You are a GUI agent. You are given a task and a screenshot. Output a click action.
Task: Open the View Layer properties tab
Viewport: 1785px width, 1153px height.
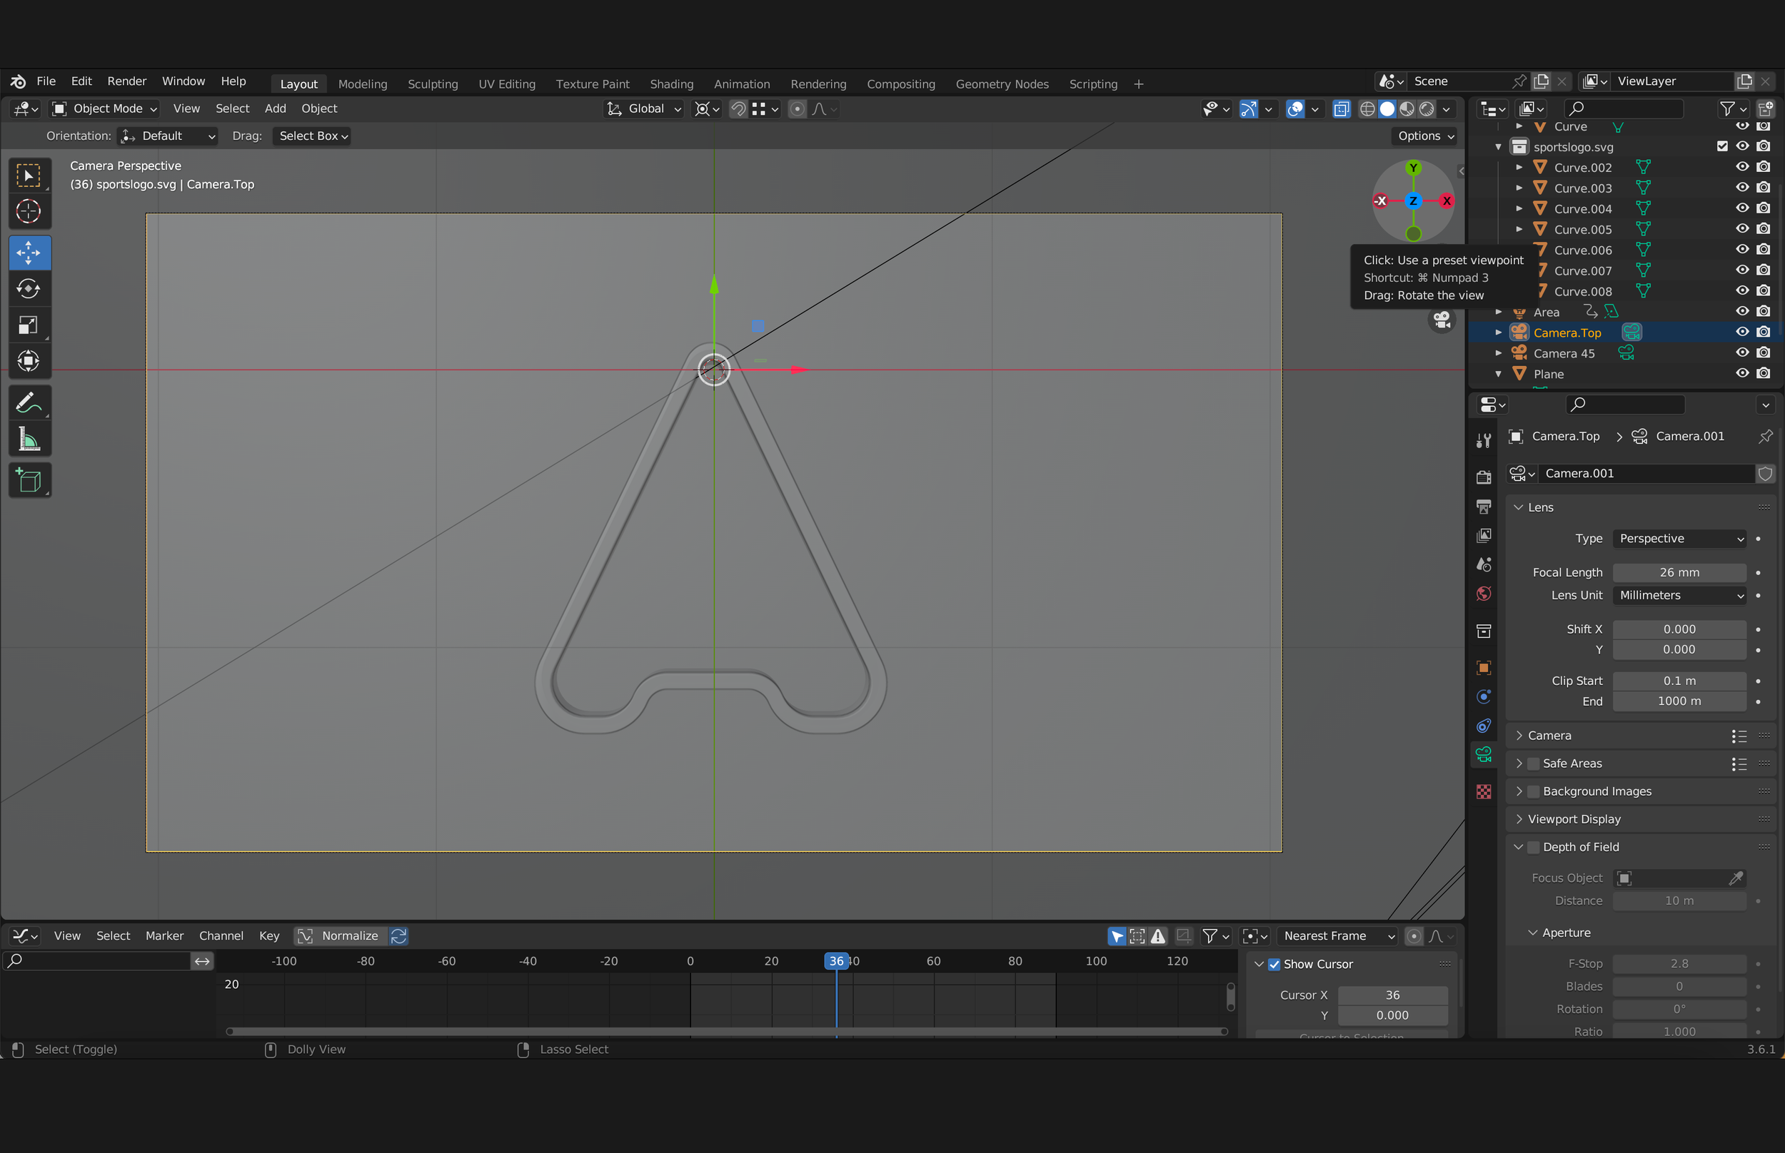point(1483,535)
